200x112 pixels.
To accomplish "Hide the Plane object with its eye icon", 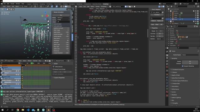I will (x=196, y=19).
